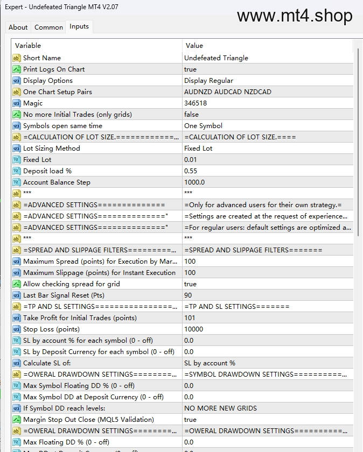Click the Calculate SL of icon
Screen dimensions: 363x452
17,363
